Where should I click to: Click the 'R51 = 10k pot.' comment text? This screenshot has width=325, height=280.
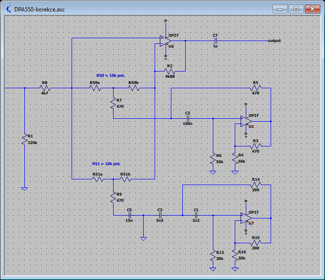(106, 164)
